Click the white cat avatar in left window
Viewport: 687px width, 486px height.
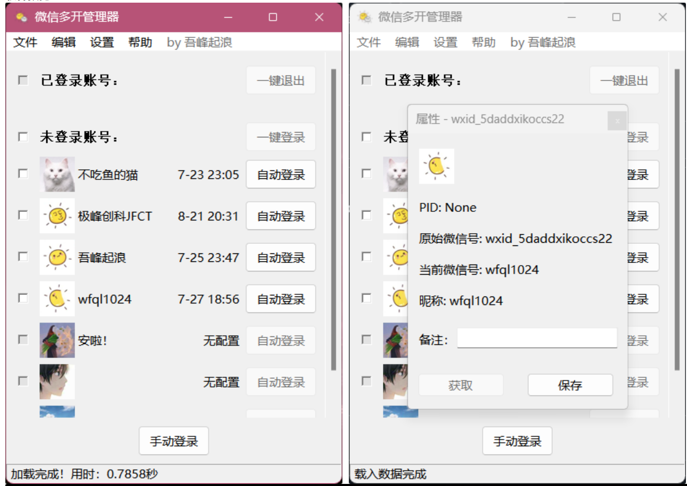(57, 175)
